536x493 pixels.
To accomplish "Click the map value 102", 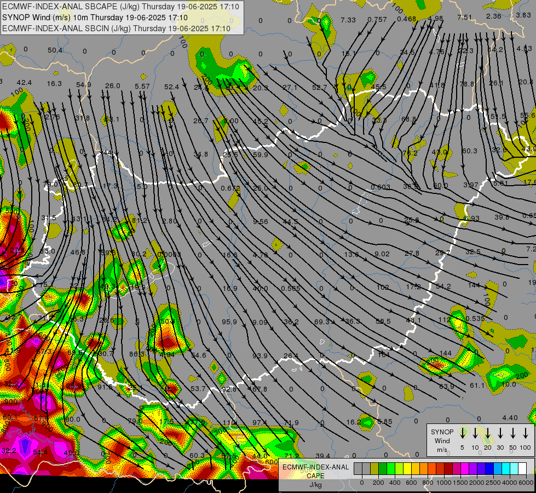I will tap(383, 288).
